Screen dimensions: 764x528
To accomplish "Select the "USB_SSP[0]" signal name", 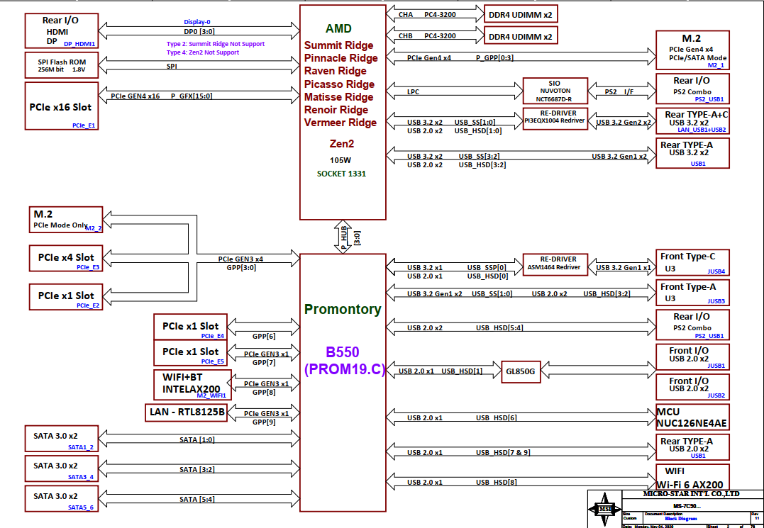I will click(487, 268).
